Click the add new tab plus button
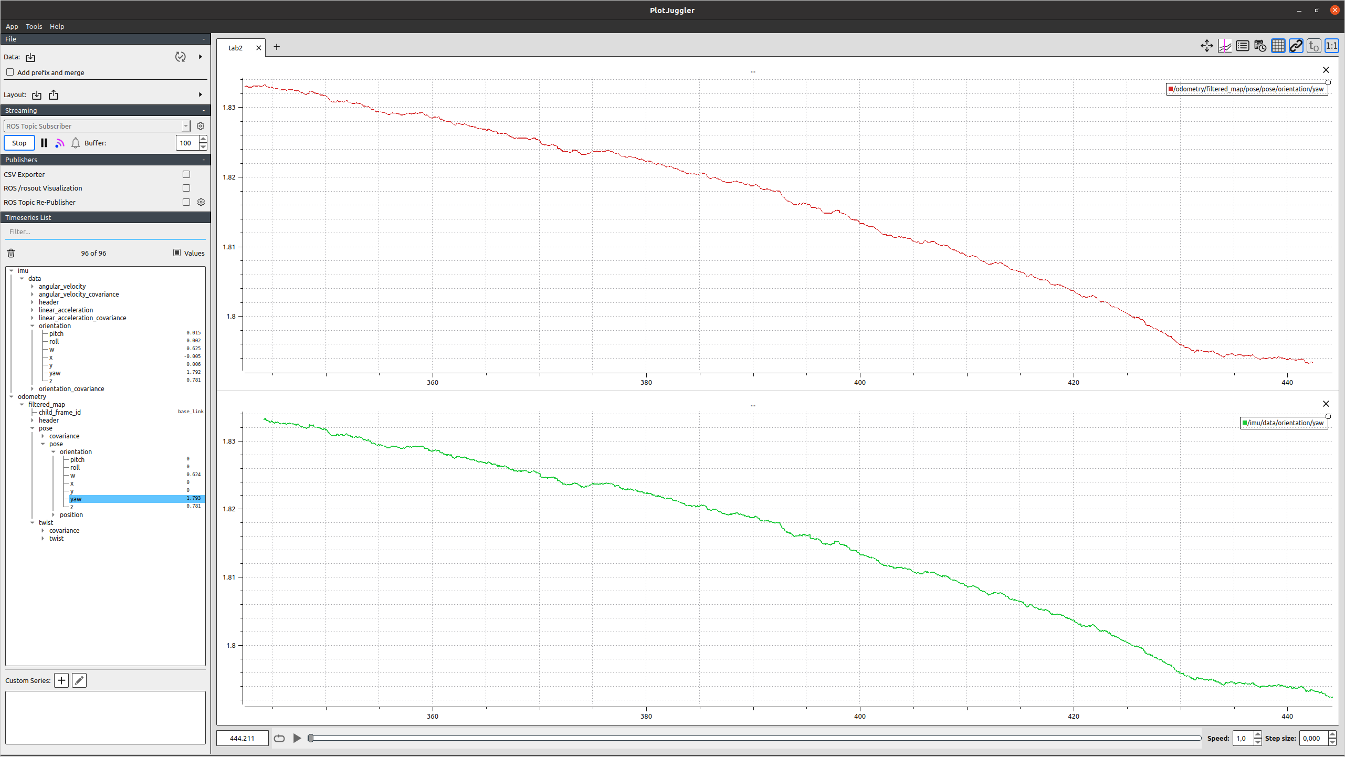 tap(275, 47)
